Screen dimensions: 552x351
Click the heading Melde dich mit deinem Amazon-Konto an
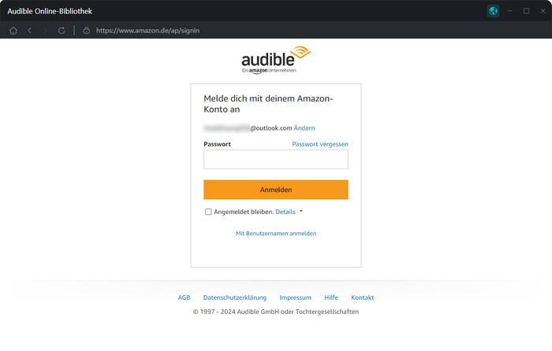coord(268,104)
